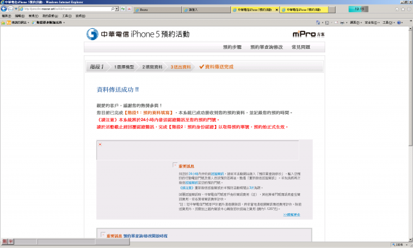Open the zoom level 100% control
413x248 pixels.
click(x=400, y=245)
